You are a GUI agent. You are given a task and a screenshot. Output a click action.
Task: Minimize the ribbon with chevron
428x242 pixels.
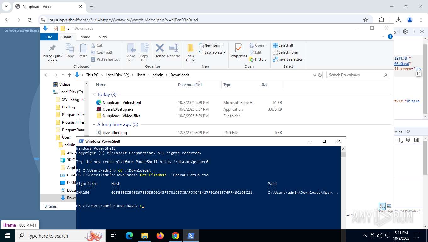click(383, 37)
